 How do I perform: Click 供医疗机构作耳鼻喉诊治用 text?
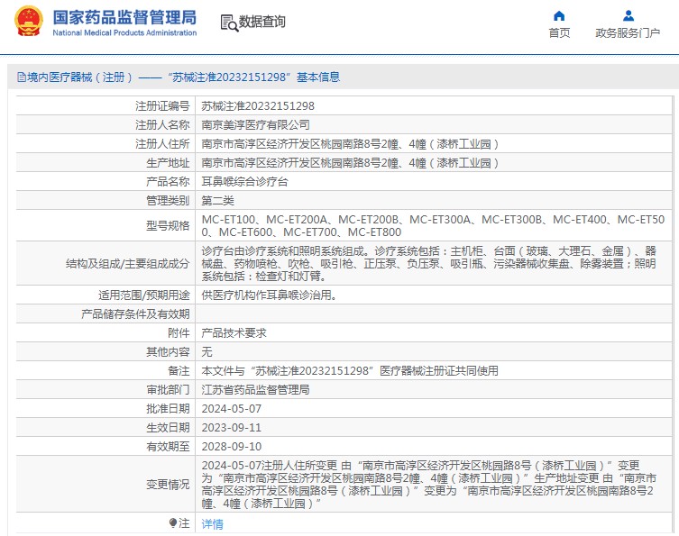coord(269,295)
